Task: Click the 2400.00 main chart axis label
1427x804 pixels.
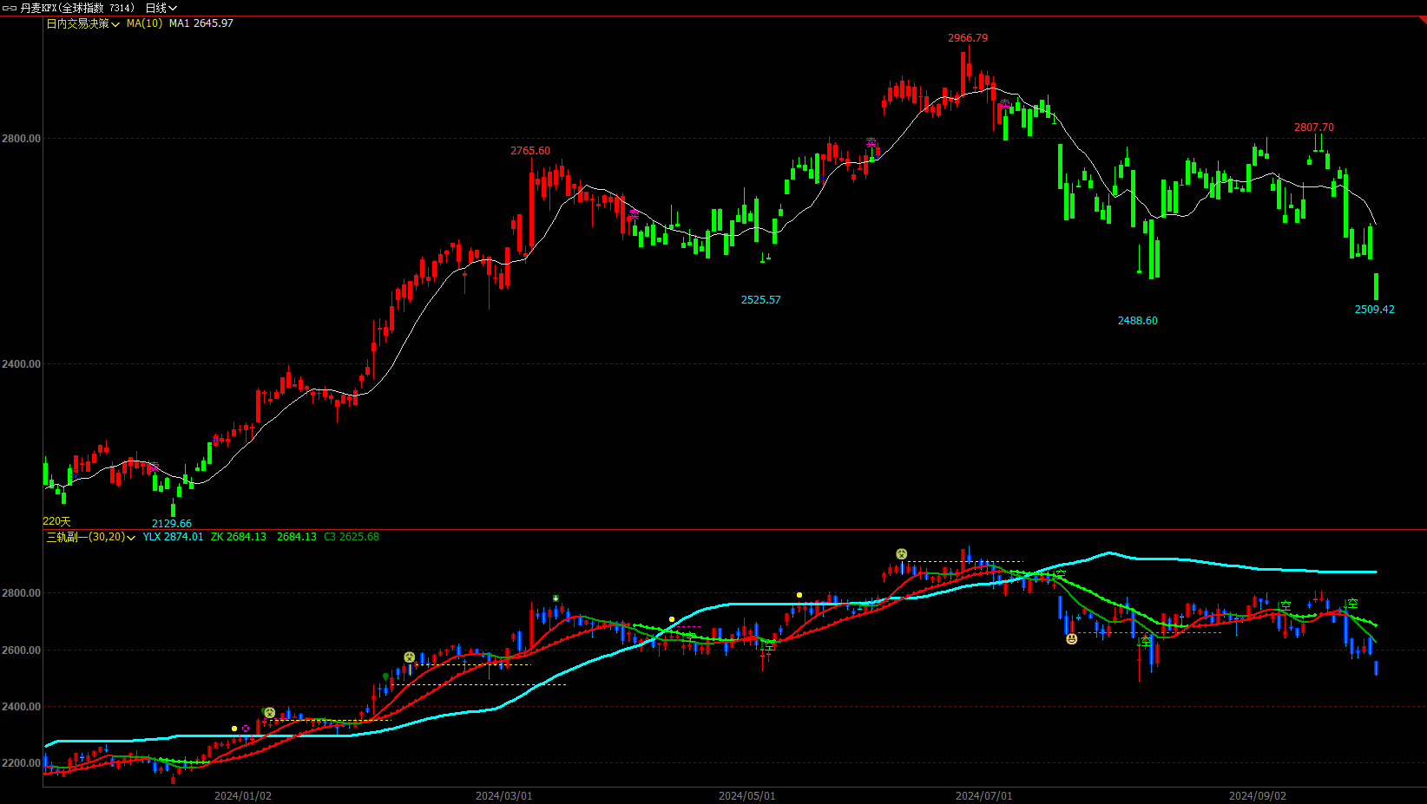Action: (x=21, y=364)
